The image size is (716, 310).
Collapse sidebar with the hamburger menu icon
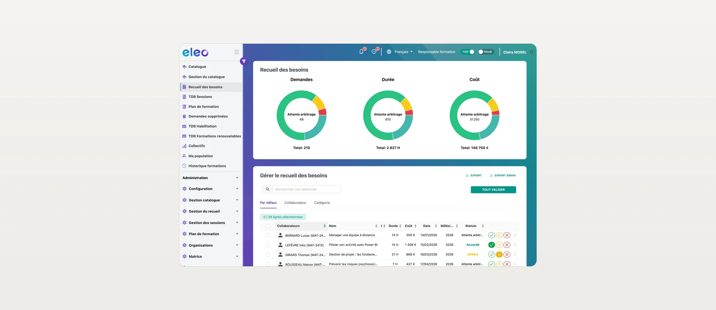coord(237,52)
